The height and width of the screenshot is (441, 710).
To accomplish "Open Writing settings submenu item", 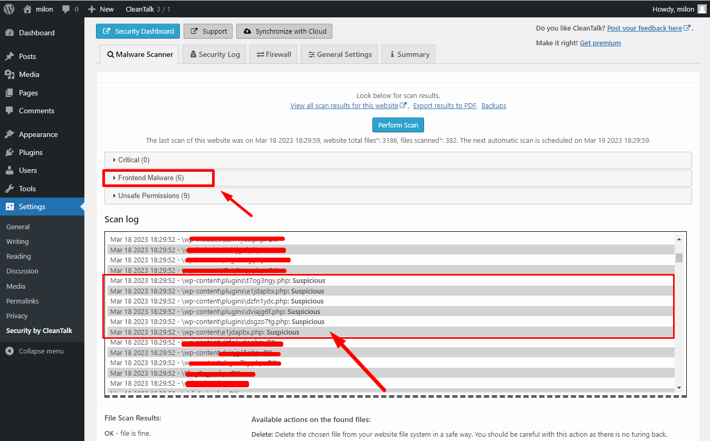I will click(17, 241).
